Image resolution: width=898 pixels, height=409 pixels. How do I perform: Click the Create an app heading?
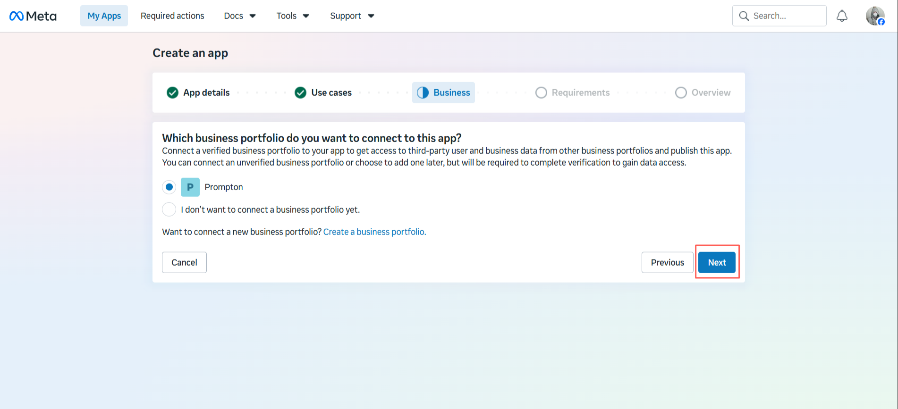point(190,53)
